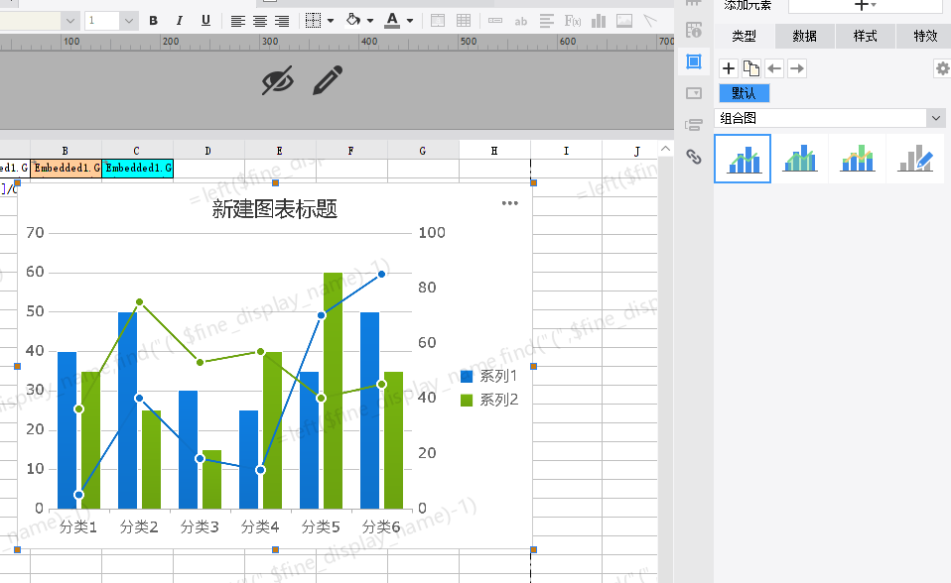Switch to the 数据 tab
The width and height of the screenshot is (951, 583).
click(x=805, y=36)
